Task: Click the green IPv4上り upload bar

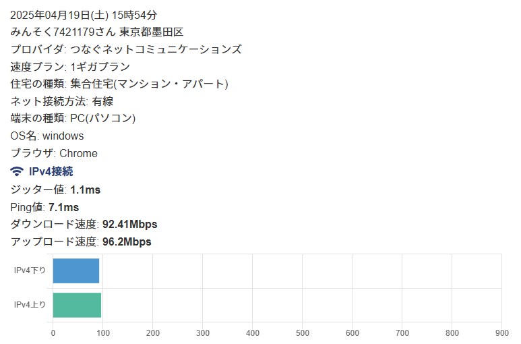Action: [x=77, y=305]
